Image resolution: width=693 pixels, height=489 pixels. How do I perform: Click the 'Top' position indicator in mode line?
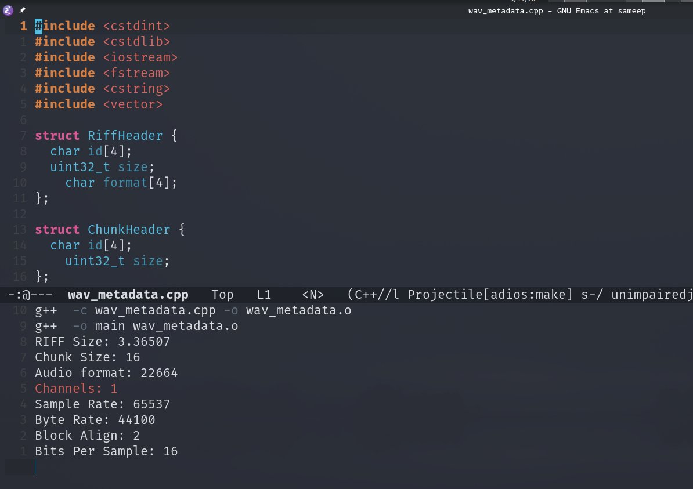222,295
